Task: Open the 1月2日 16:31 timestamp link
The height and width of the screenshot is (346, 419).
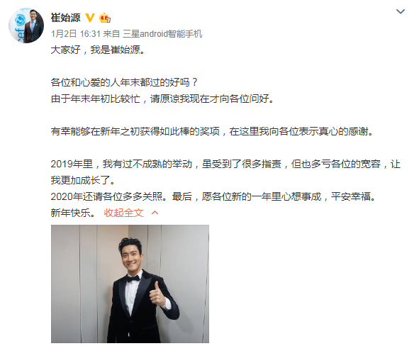Action: (x=75, y=34)
